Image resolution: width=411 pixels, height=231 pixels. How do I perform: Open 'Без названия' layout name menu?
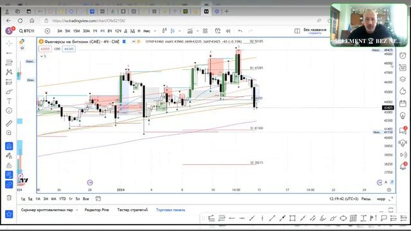(x=315, y=30)
